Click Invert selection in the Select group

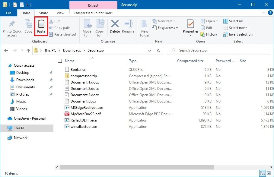(x=238, y=34)
